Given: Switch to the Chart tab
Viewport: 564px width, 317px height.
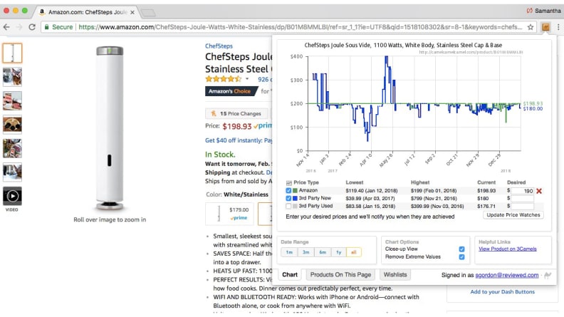Looking at the screenshot, I should tap(290, 275).
